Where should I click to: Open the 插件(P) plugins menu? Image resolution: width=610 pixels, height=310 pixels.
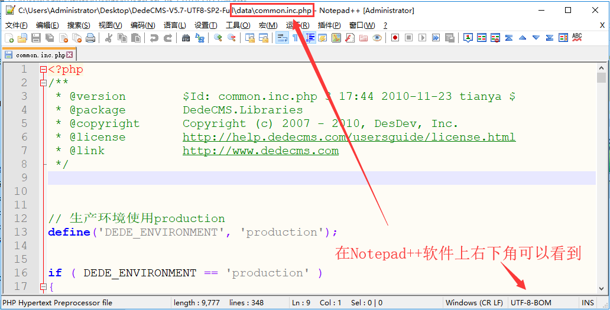[x=329, y=25]
